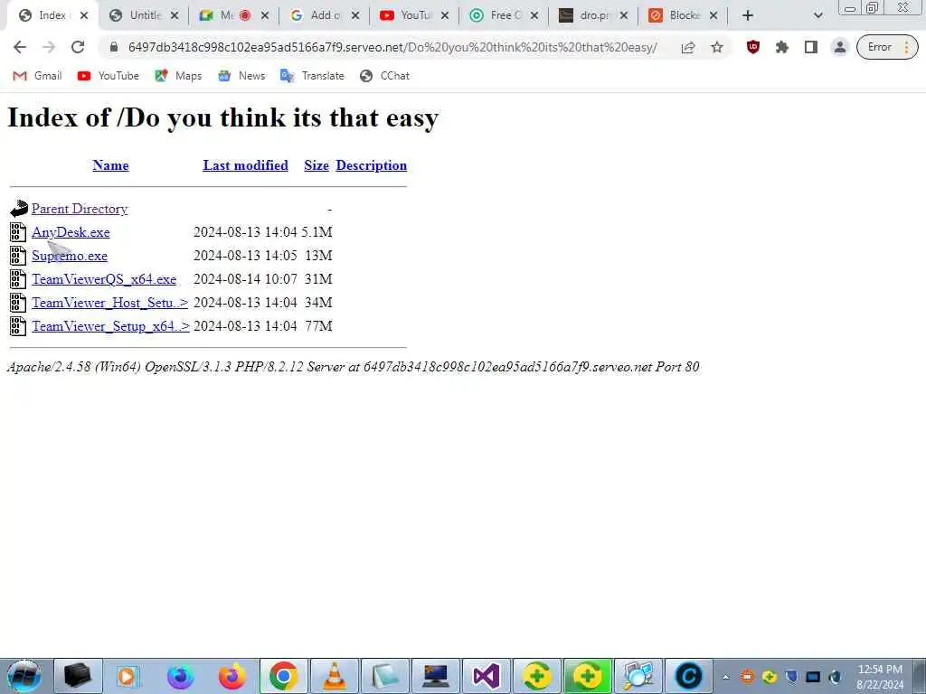The image size is (926, 694).
Task: Open the Windows Start button
Action: click(24, 676)
